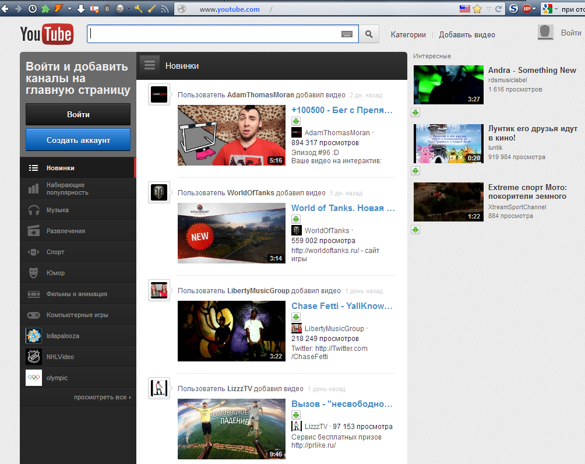Screen dimensions: 585x464
Task: Open the Google search engine selector dropdown
Action: click(556, 9)
